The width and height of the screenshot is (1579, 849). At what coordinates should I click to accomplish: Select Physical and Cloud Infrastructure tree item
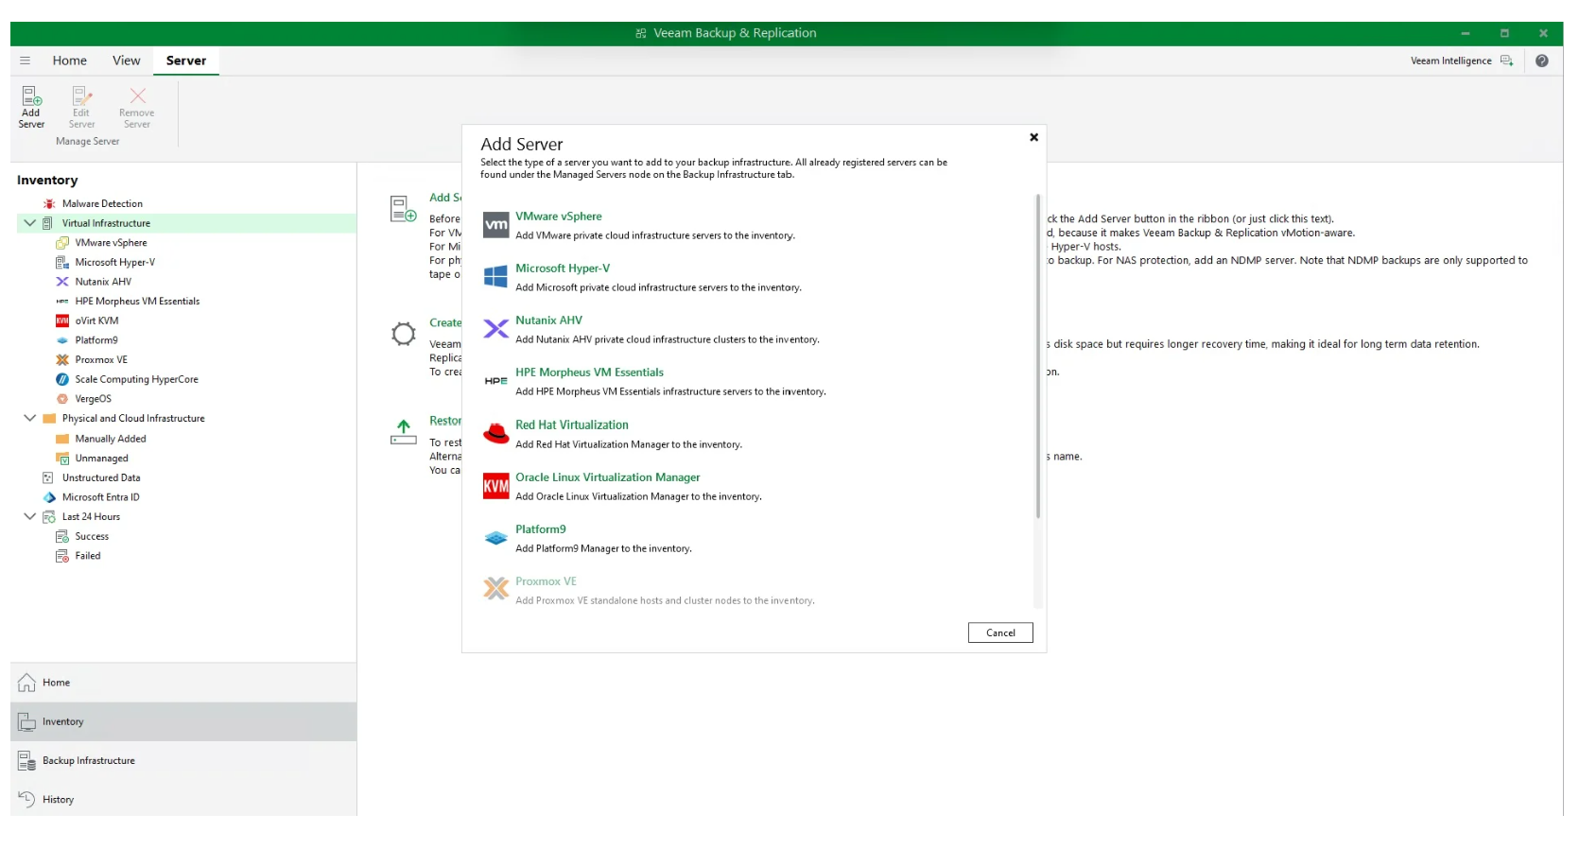pyautogui.click(x=133, y=418)
